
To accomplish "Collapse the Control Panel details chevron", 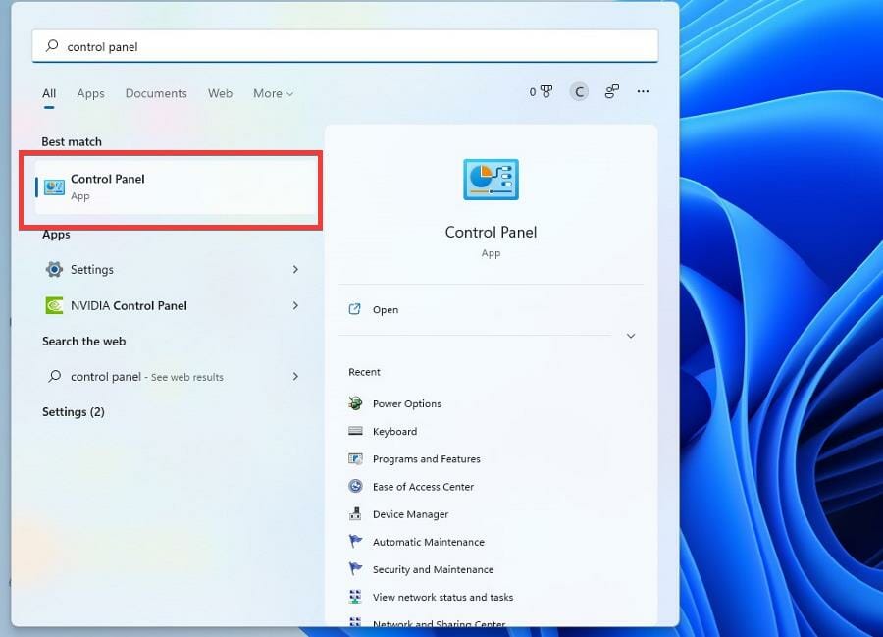I will click(x=631, y=336).
